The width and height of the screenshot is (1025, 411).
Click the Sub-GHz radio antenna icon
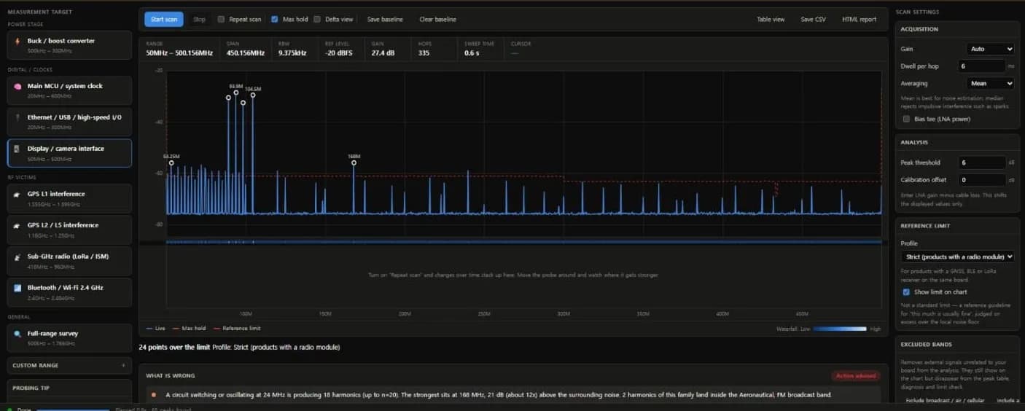tap(17, 257)
